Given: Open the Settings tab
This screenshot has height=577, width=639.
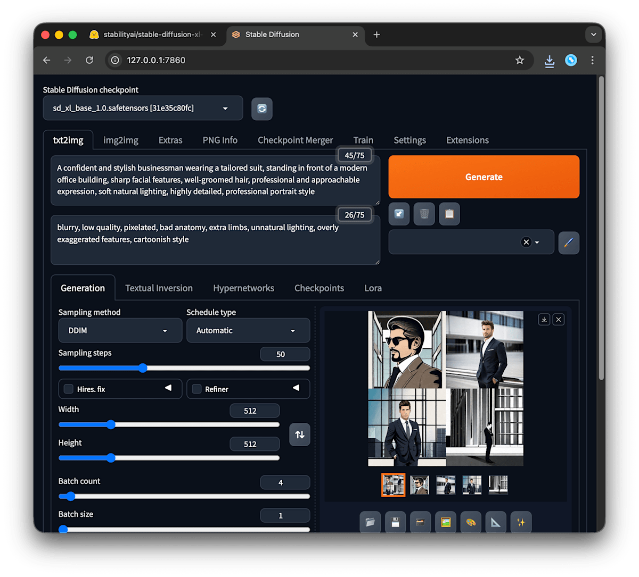Looking at the screenshot, I should click(x=409, y=140).
